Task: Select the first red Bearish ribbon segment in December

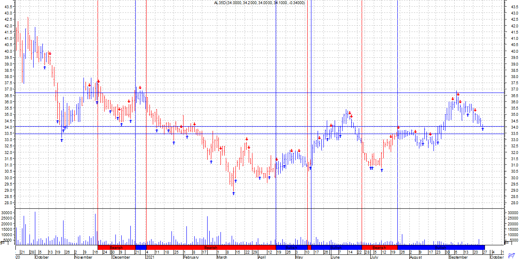Action: (116, 247)
